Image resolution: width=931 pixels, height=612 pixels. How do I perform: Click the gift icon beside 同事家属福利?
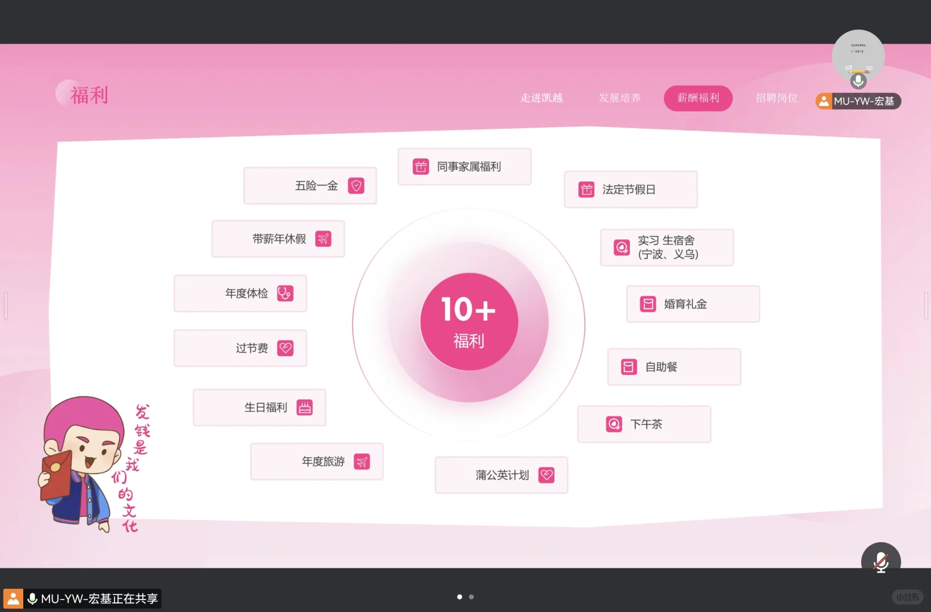point(421,167)
